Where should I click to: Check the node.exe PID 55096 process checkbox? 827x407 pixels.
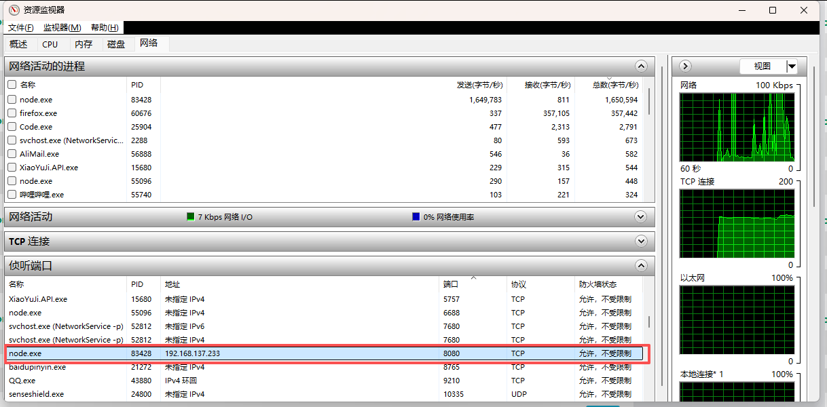click(x=12, y=181)
